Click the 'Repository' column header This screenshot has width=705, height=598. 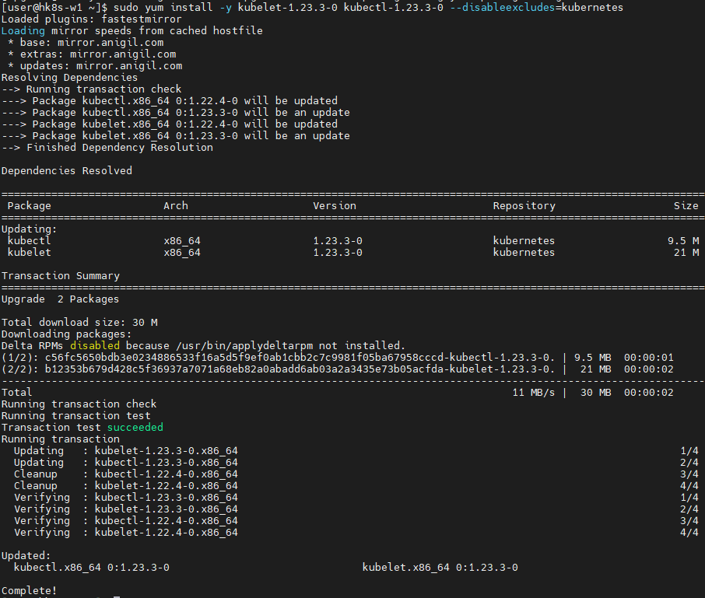click(x=524, y=206)
